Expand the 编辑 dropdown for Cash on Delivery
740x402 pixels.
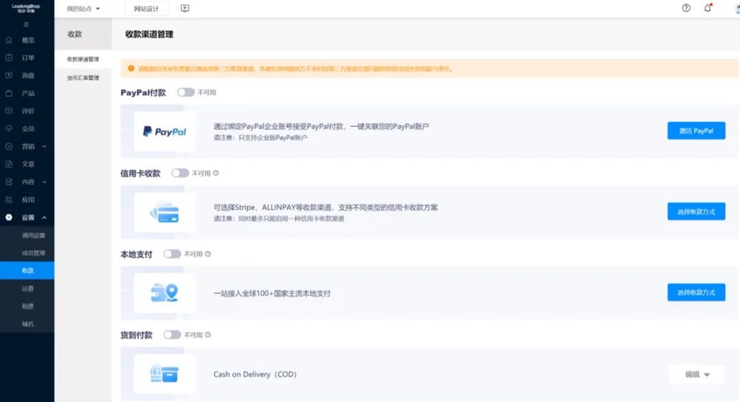tap(696, 374)
